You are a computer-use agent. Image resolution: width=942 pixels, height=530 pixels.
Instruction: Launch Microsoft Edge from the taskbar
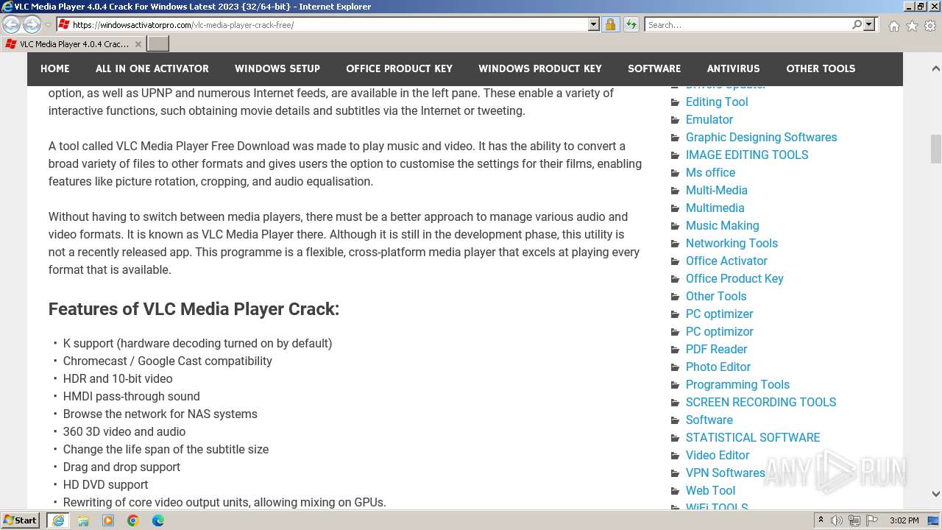tap(157, 520)
